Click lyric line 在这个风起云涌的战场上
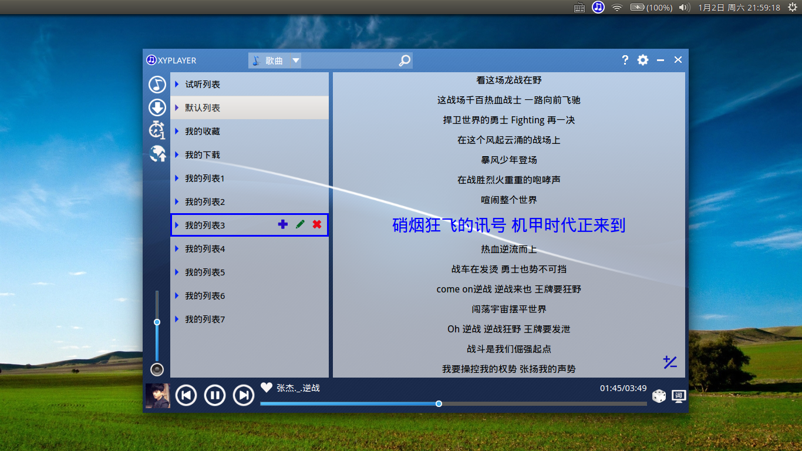 click(509, 140)
